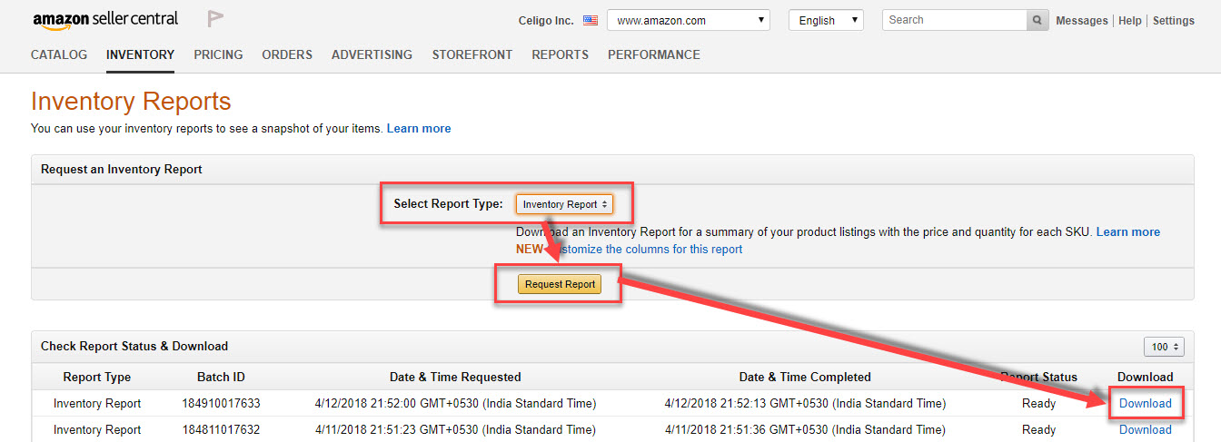This screenshot has height=442, width=1221.
Task: Open the PERFORMANCE menu
Action: (x=654, y=54)
